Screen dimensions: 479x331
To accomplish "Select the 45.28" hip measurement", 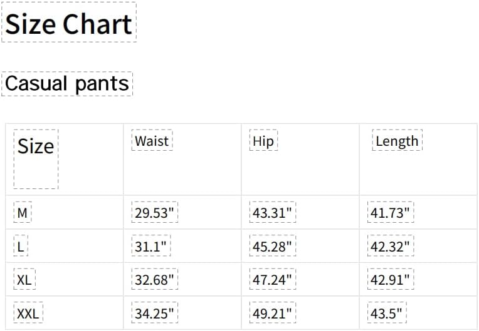I will point(273,246).
